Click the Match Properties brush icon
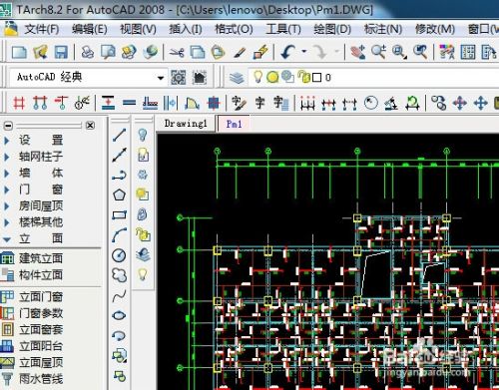 240,52
